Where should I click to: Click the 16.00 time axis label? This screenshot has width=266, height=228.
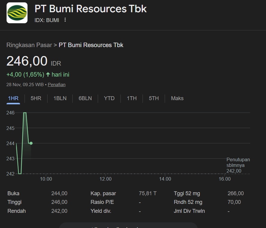pos(225,179)
